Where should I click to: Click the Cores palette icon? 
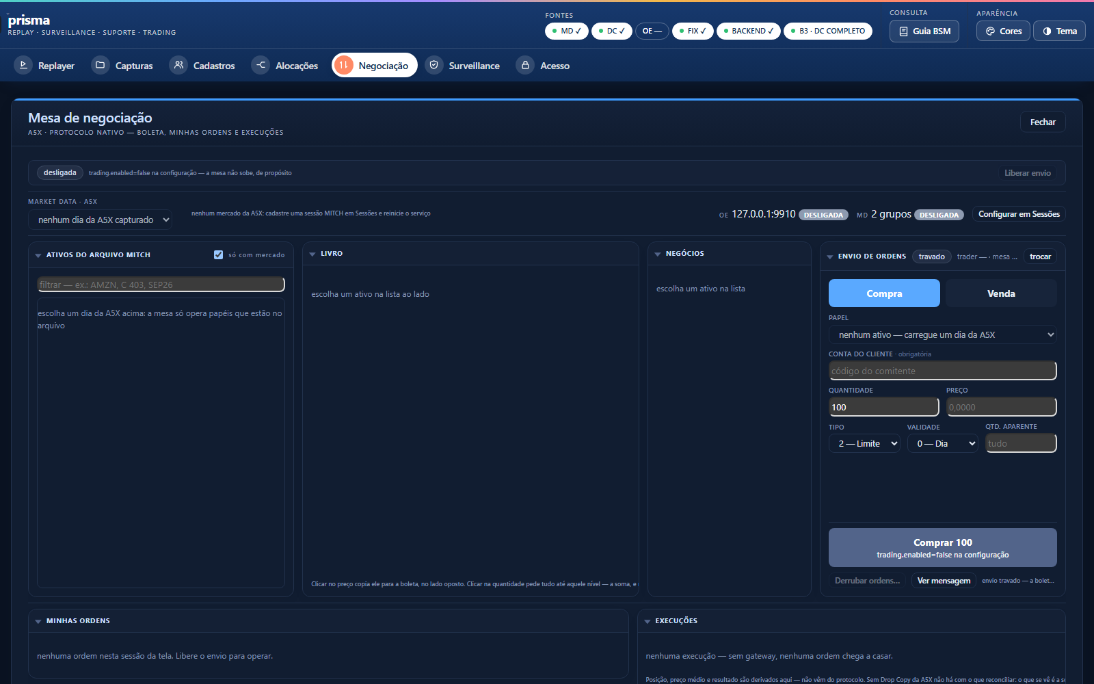click(990, 31)
